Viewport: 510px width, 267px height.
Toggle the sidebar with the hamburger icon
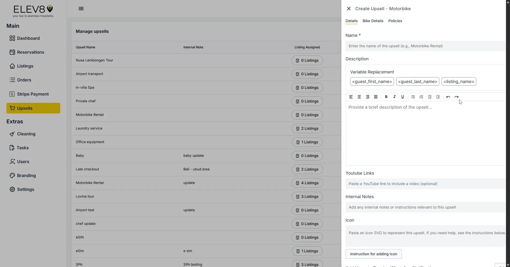click(81, 8)
